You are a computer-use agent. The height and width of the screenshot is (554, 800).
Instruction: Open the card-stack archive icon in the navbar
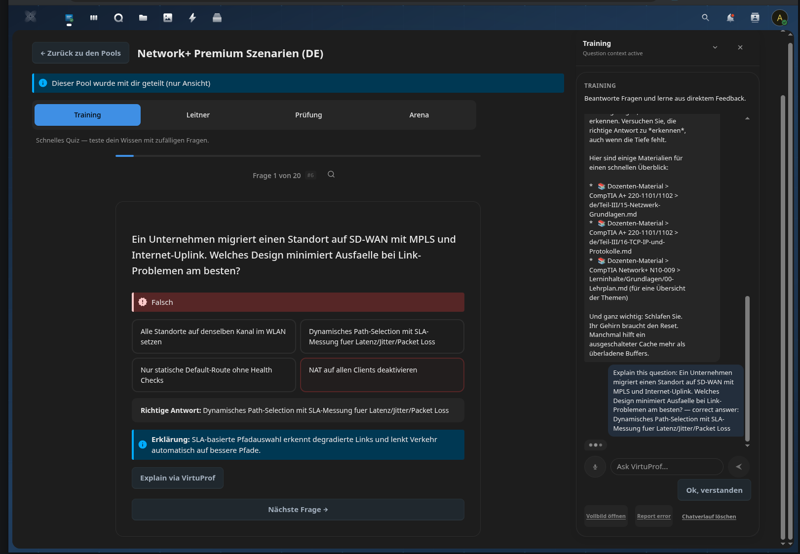coord(217,18)
